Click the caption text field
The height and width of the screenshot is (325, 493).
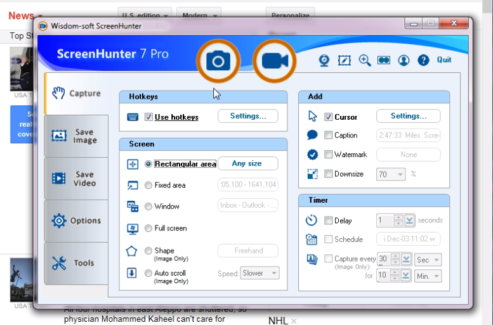(x=408, y=136)
